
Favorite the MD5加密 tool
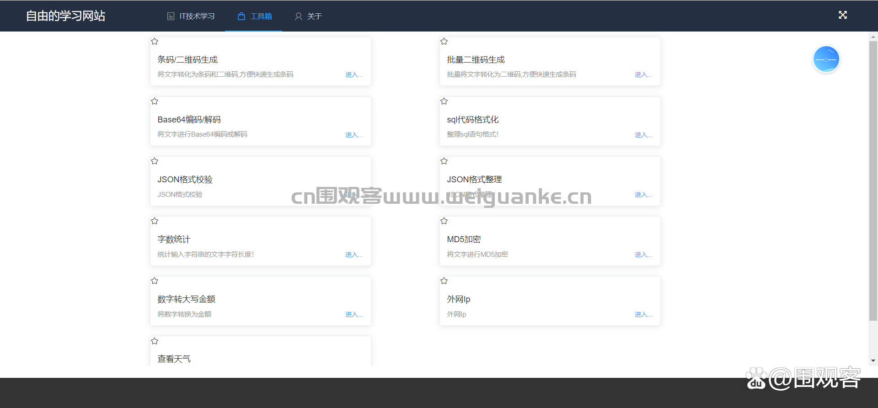pyautogui.click(x=444, y=221)
